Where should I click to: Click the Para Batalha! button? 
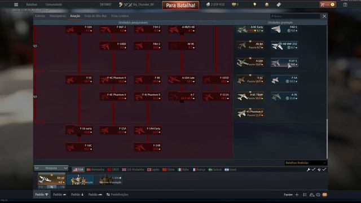click(180, 5)
